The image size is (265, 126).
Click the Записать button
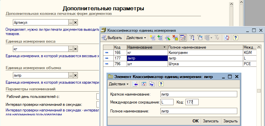point(211,121)
